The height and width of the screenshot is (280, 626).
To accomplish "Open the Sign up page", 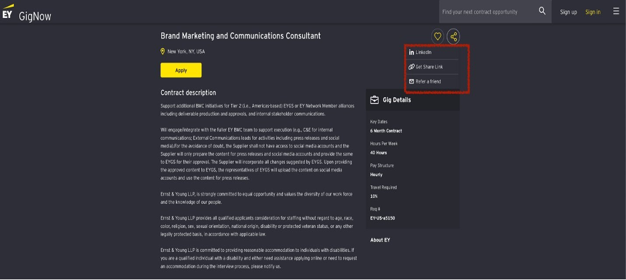I will coord(568,12).
